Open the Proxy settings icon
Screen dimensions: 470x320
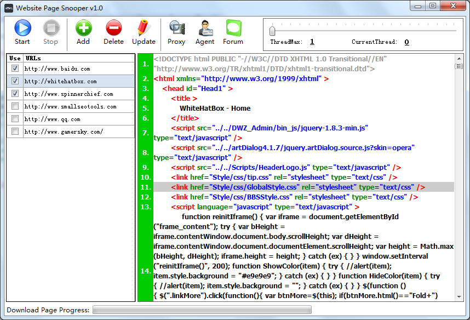pyautogui.click(x=176, y=28)
